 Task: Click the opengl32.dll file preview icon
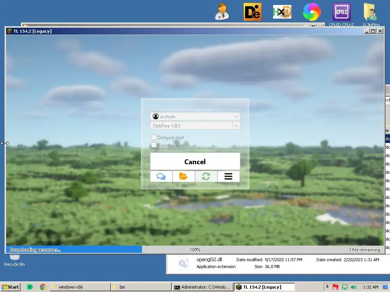click(x=183, y=263)
